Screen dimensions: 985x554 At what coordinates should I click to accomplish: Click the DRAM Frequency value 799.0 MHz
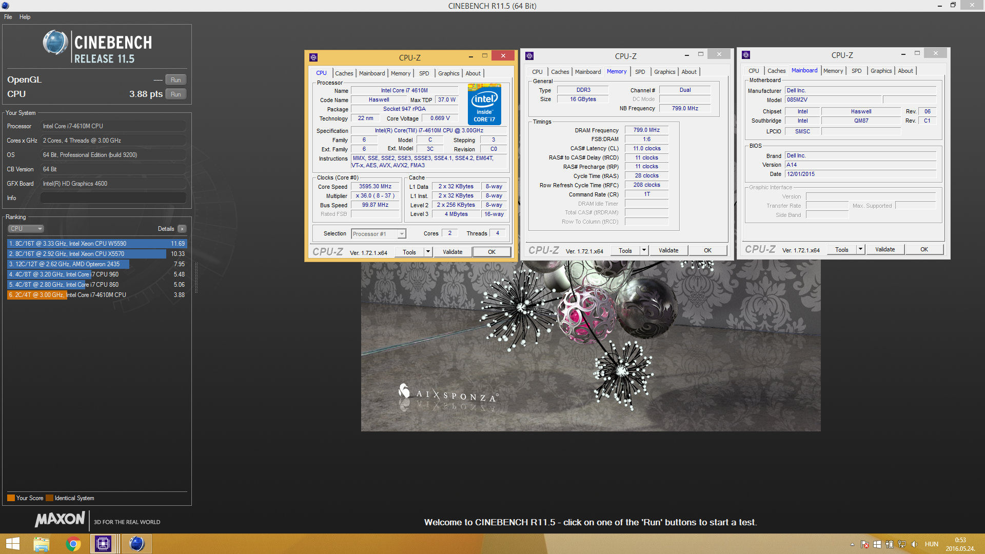[x=646, y=130]
